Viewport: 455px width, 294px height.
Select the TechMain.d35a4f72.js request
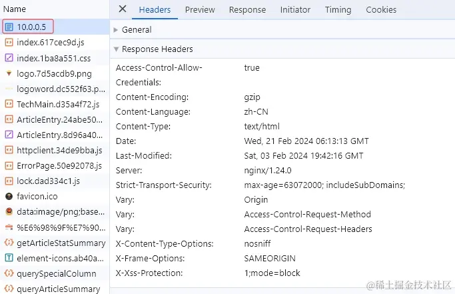(x=58, y=104)
